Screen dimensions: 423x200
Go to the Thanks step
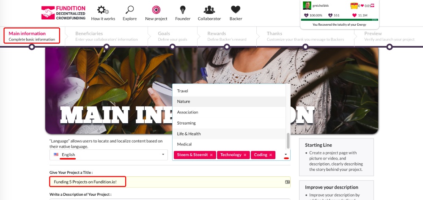coord(305,36)
